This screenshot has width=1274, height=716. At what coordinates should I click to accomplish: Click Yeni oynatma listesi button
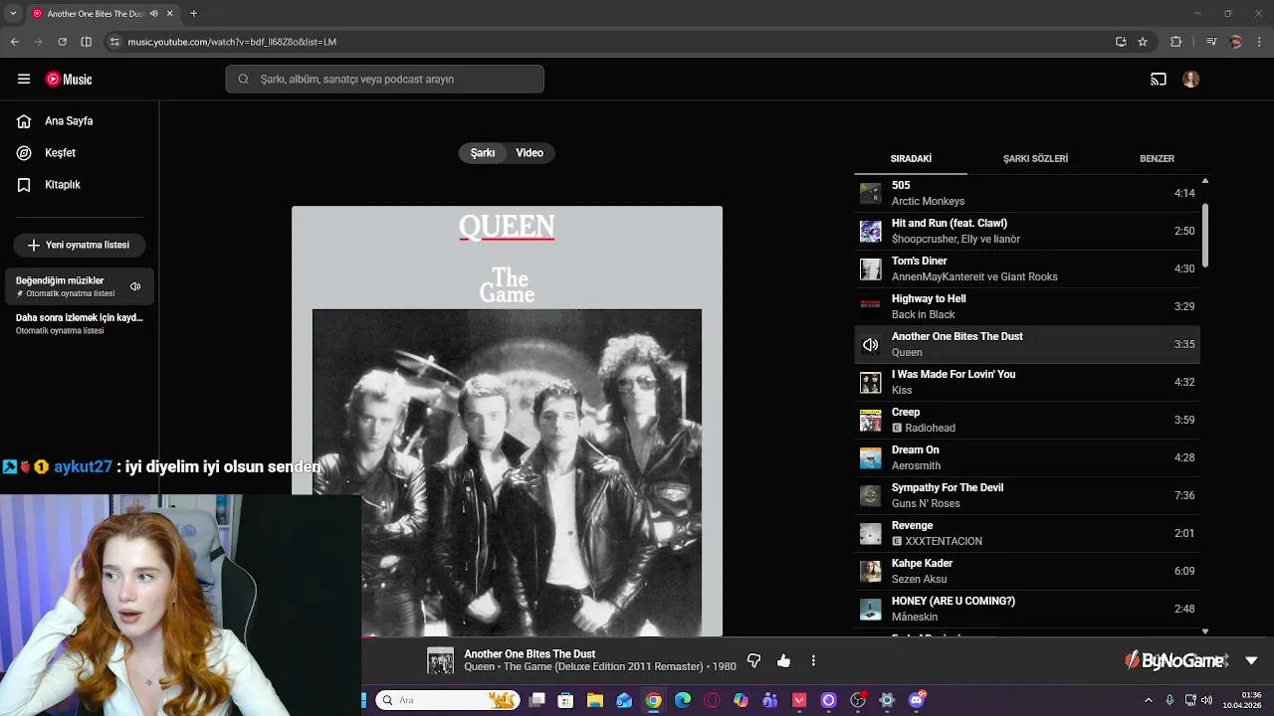tap(80, 245)
